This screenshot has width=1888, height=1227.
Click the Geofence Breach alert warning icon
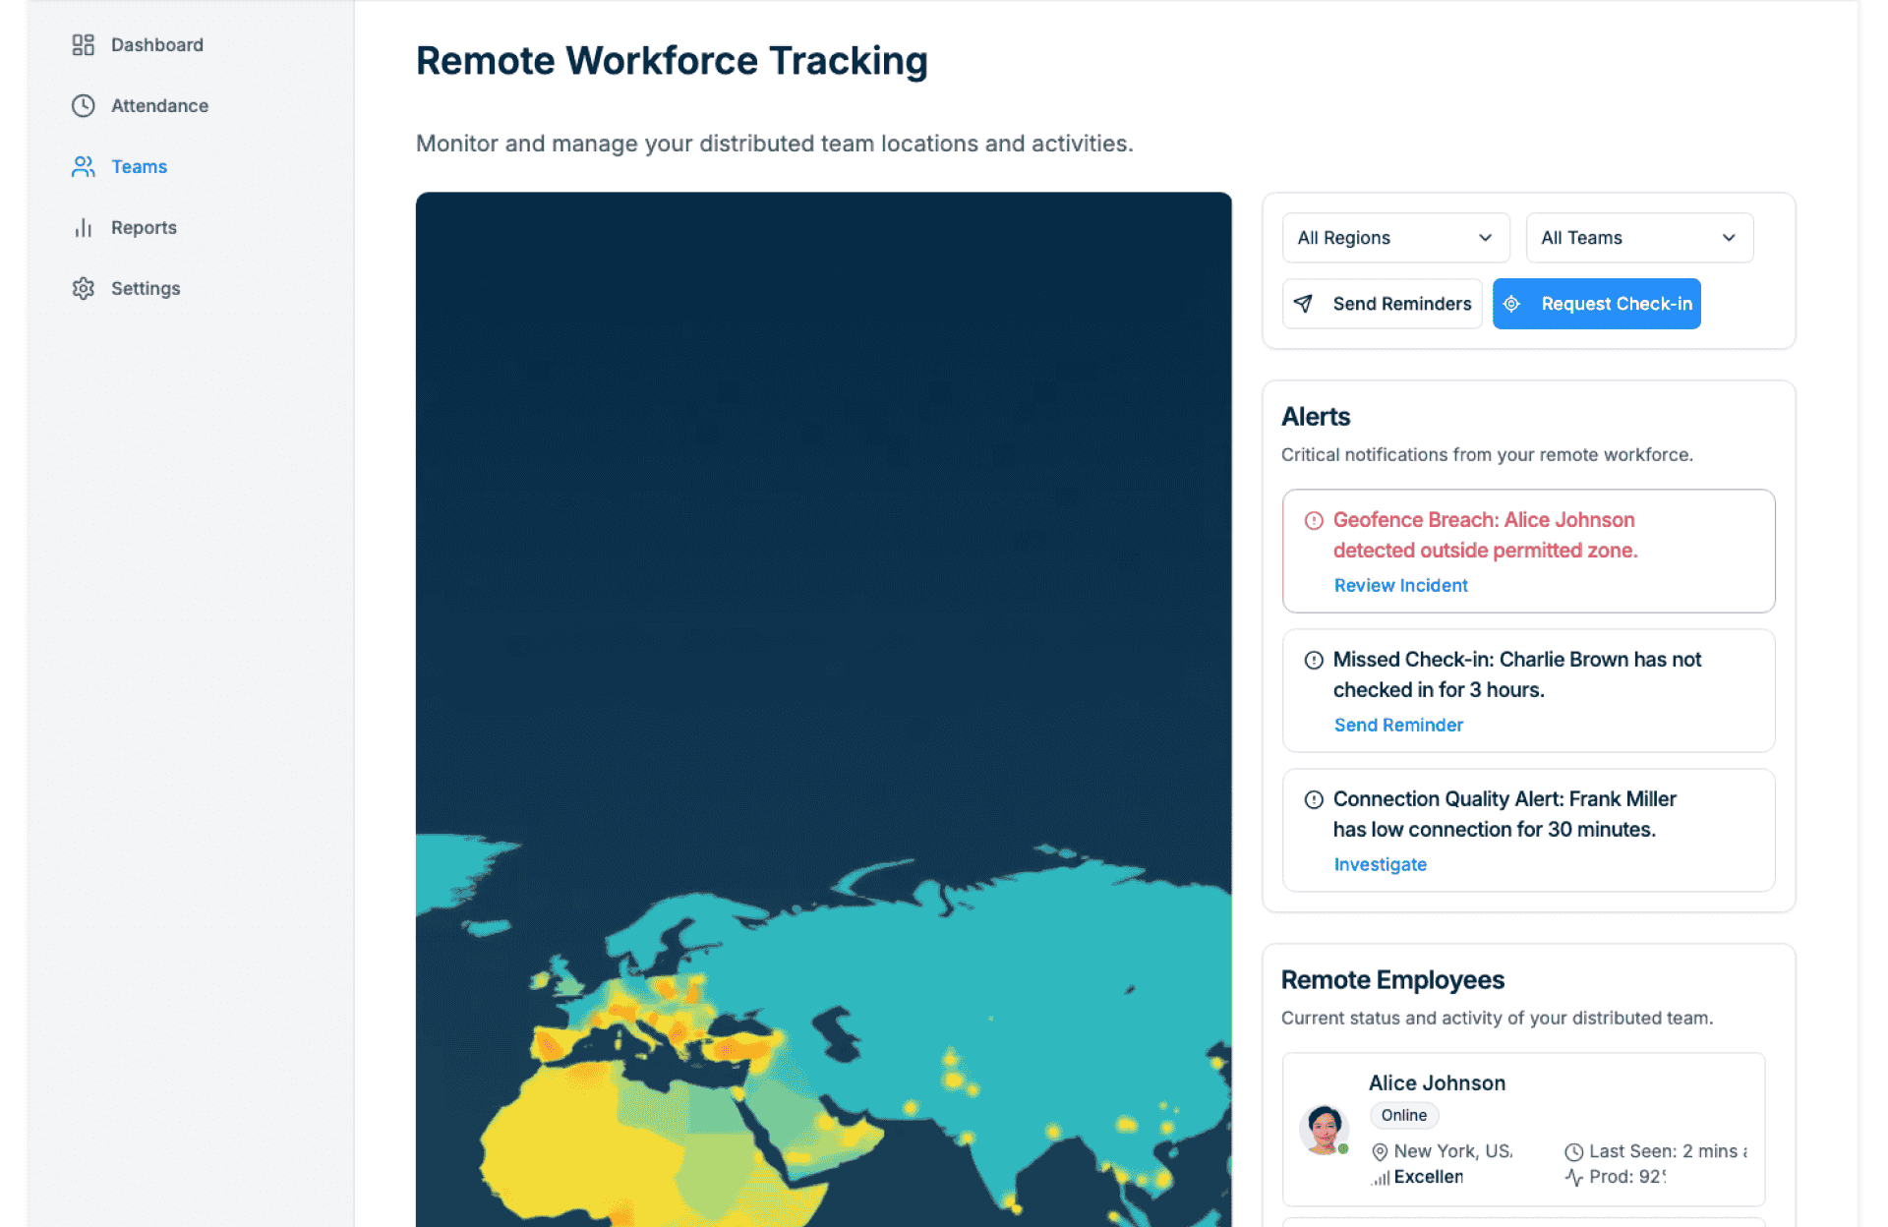(x=1313, y=521)
